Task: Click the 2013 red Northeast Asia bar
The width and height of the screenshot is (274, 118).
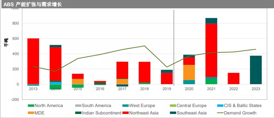Action: (33, 61)
